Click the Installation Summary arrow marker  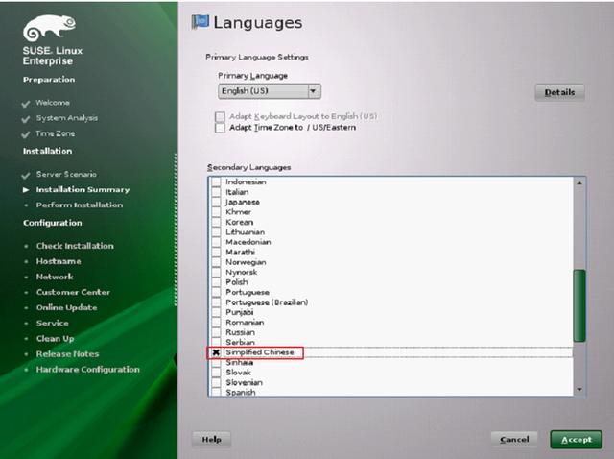click(x=26, y=190)
